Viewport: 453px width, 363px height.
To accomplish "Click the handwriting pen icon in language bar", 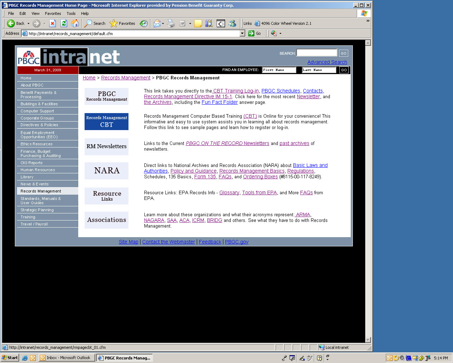I will [x=302, y=358].
